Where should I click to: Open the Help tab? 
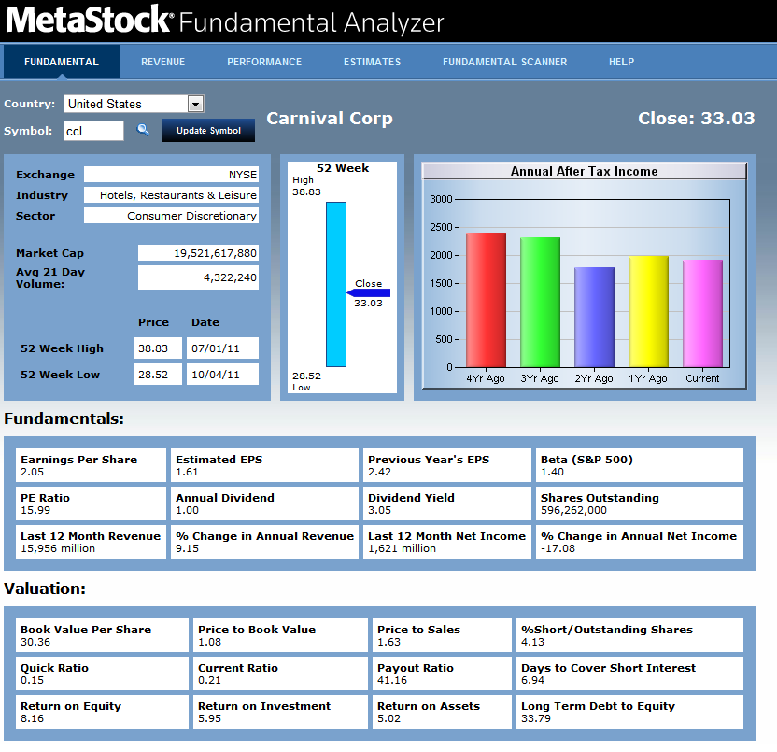[621, 62]
